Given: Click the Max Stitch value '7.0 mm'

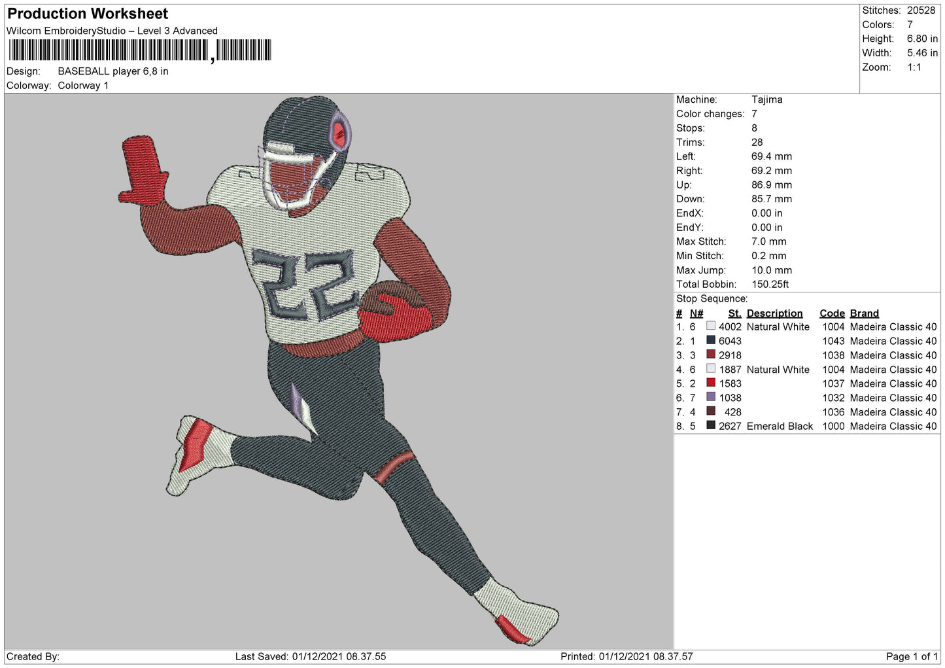Looking at the screenshot, I should coord(769,241).
